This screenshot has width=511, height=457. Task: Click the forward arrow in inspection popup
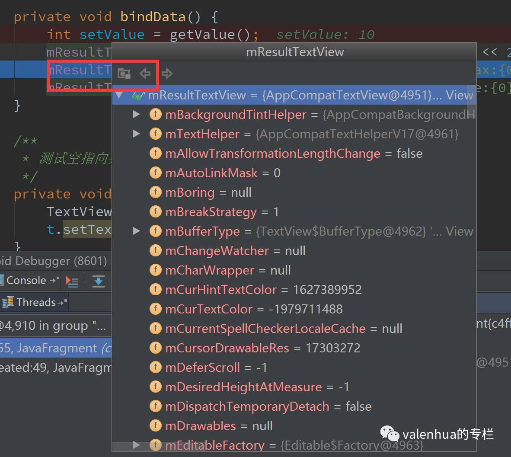(167, 74)
